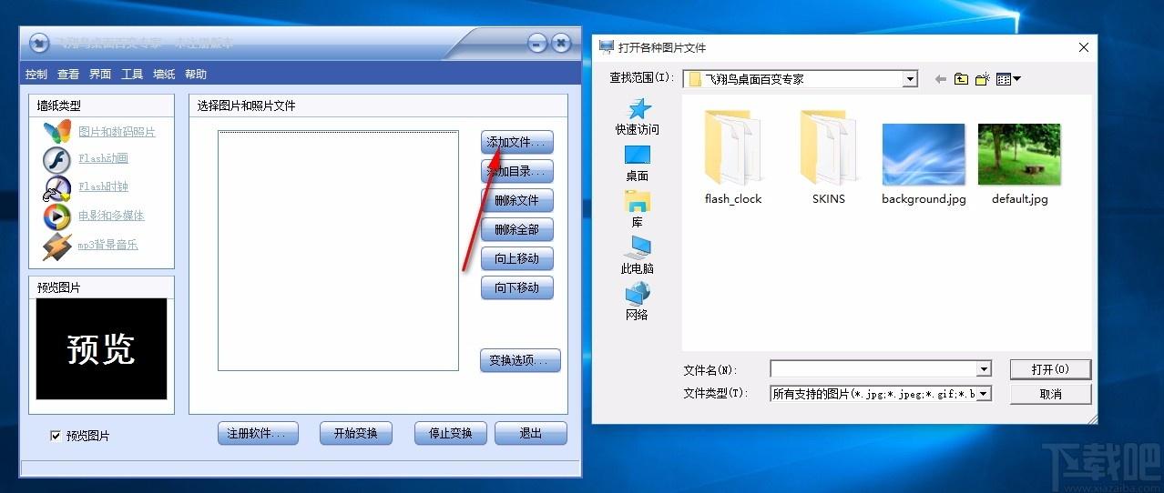Open the 帮助 menu

196,75
